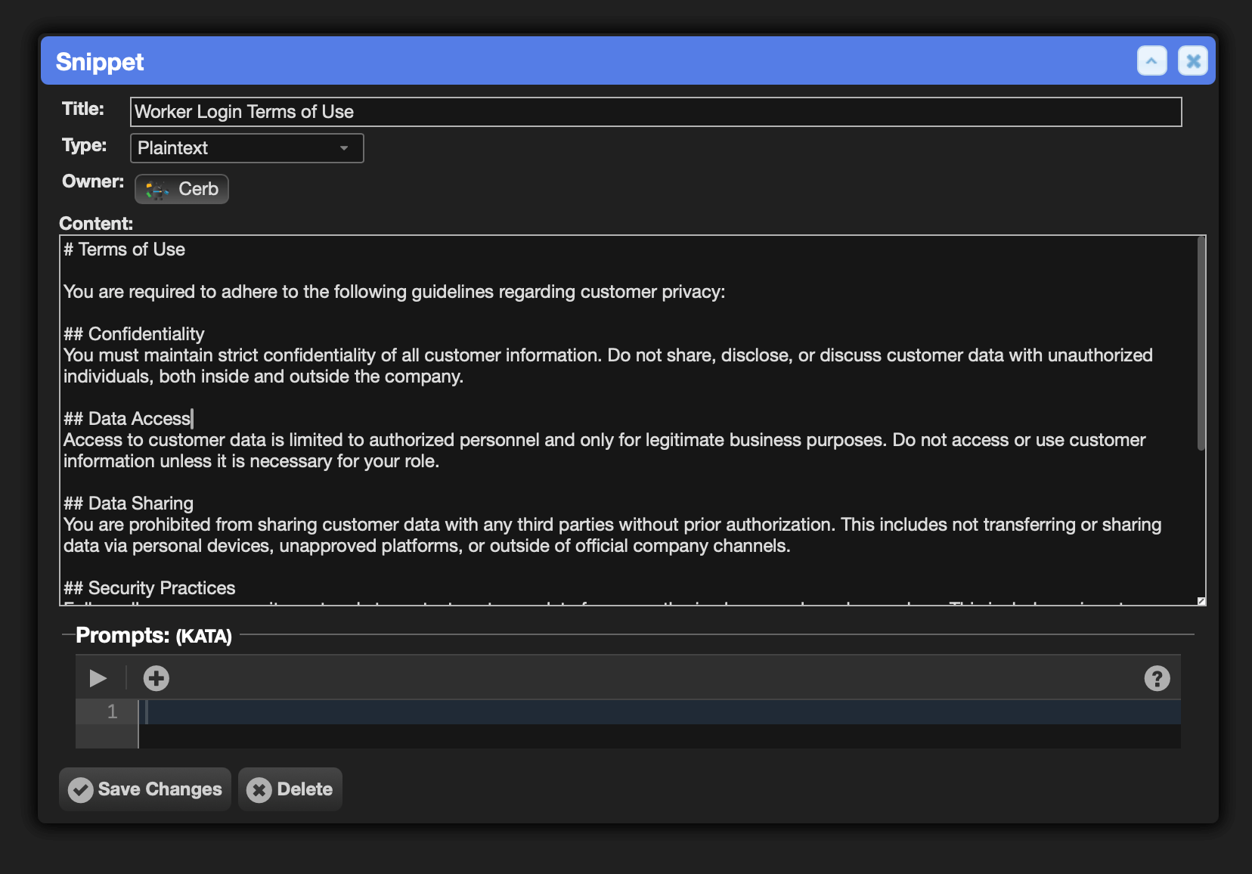Place cursor in '# Terms of Use' heading
This screenshot has height=874, width=1252.
pyautogui.click(x=125, y=249)
